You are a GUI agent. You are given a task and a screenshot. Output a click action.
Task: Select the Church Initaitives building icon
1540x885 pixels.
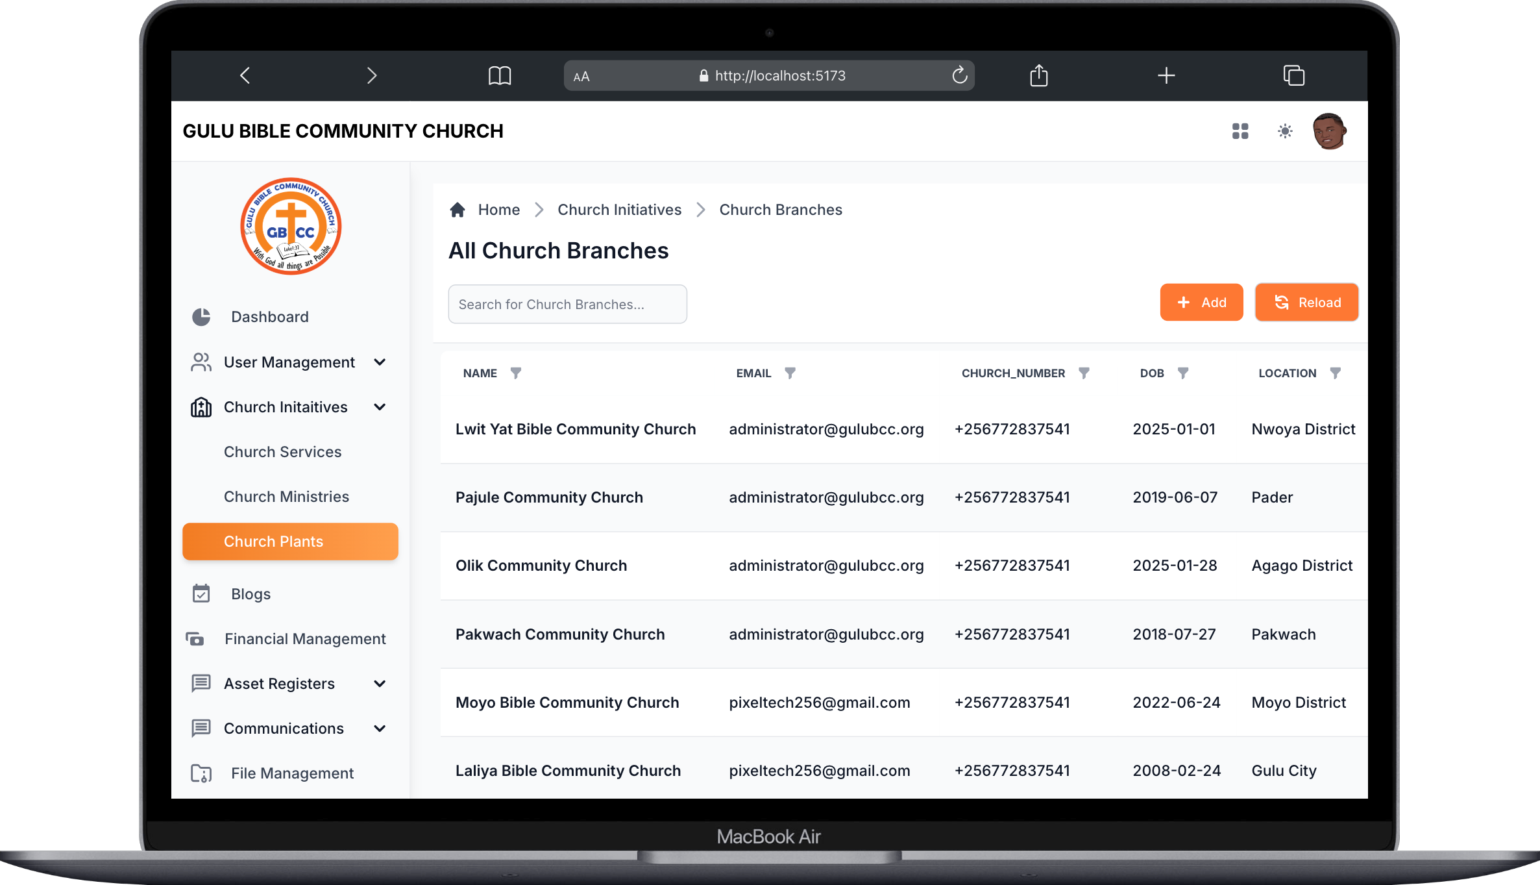(x=201, y=407)
